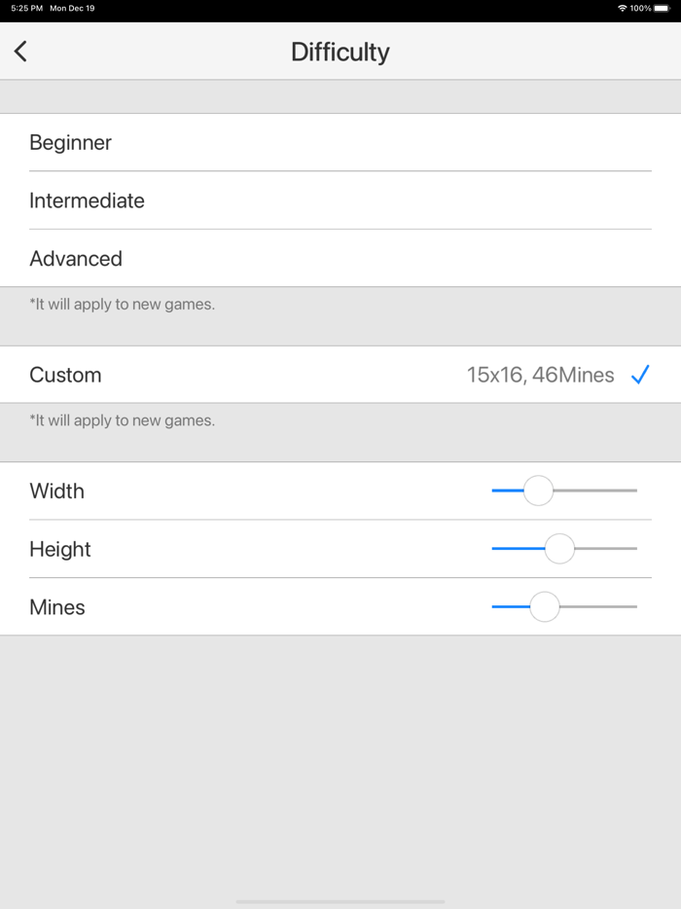Image resolution: width=681 pixels, height=909 pixels.
Task: Tap the 15x16, 46Mines summary text
Action: (540, 375)
